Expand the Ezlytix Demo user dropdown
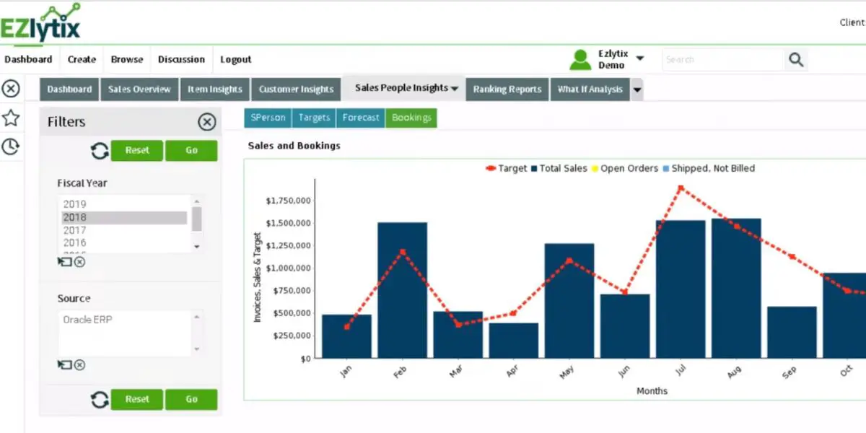 [640, 58]
